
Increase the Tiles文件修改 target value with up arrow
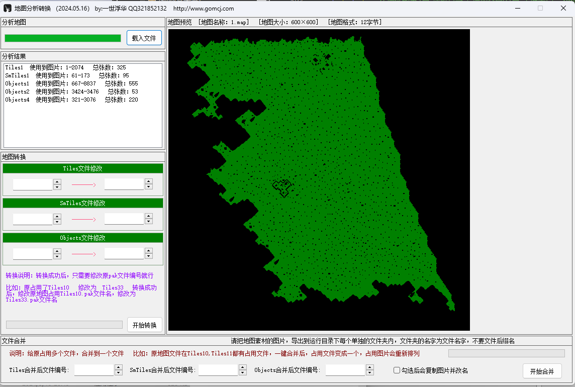[x=148, y=181]
